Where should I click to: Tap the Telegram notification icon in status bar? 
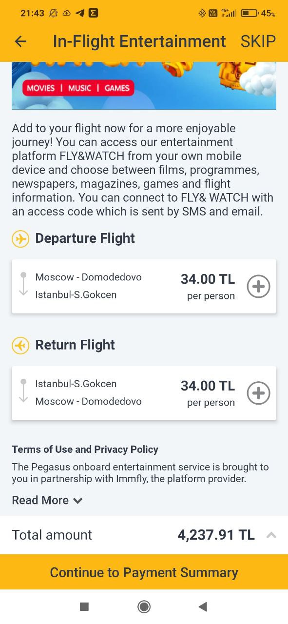80,13
